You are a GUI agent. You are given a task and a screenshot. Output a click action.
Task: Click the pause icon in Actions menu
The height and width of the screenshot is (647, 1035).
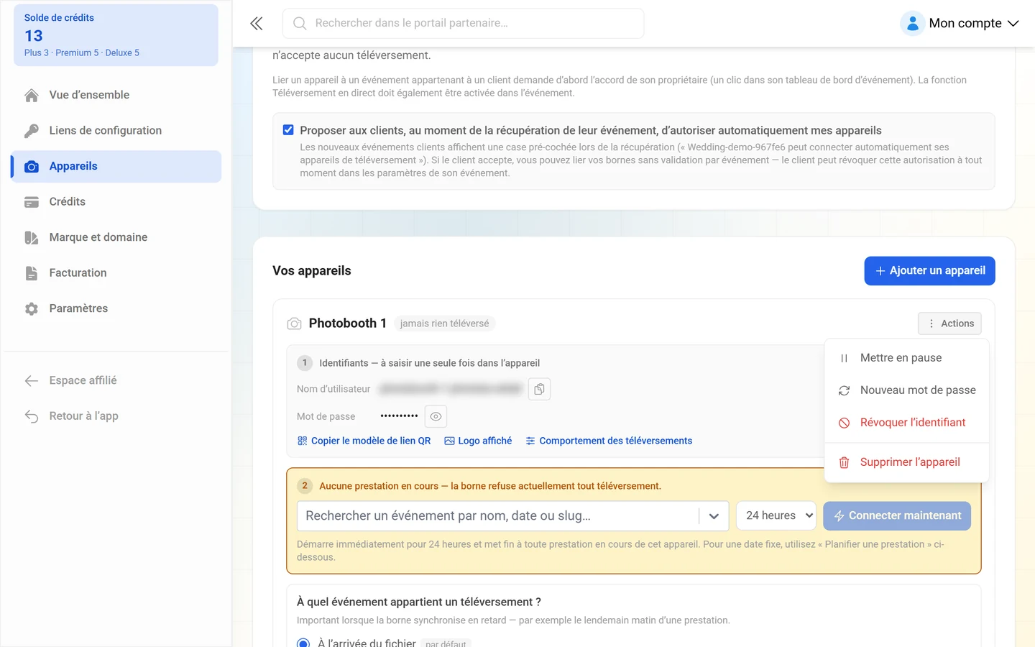pos(844,358)
